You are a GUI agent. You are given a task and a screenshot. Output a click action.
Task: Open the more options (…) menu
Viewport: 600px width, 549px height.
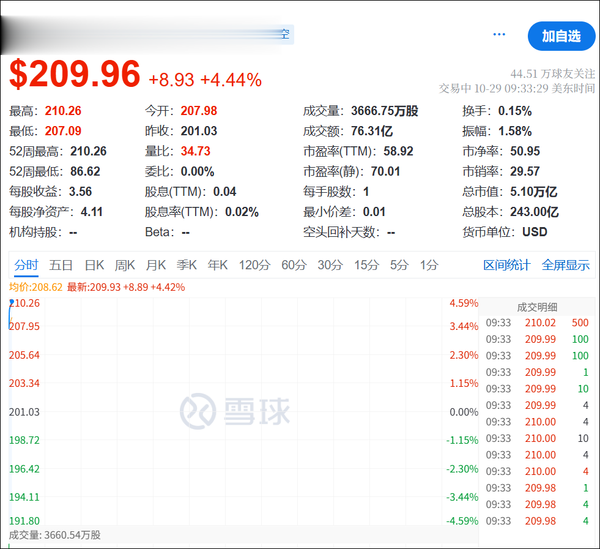(499, 34)
